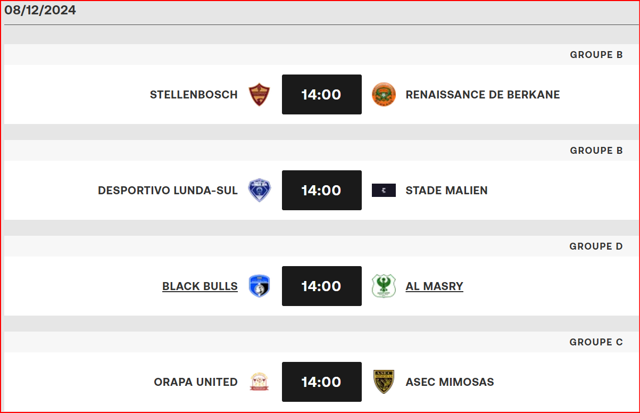This screenshot has height=413, width=640.
Task: Click the Asec Mimosas team name
Action: pos(450,382)
